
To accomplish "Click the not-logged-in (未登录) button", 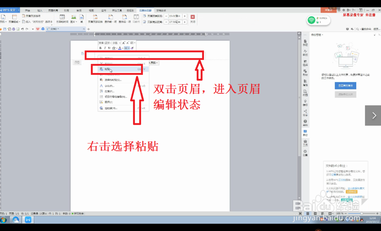I will [328, 10].
